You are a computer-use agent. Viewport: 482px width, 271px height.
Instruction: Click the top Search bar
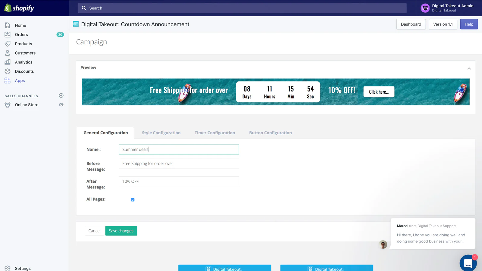point(242,8)
